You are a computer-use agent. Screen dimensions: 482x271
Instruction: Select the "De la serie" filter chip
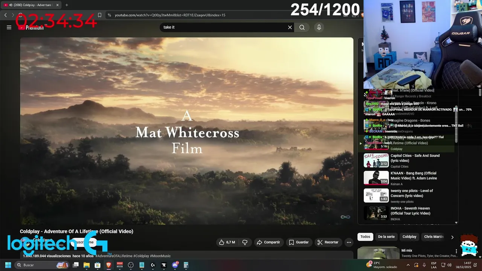(386, 237)
